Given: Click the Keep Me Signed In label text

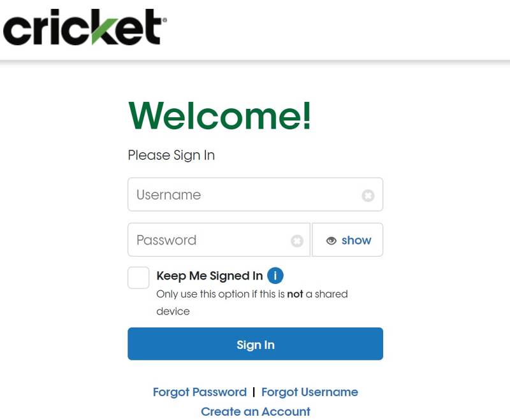Looking at the screenshot, I should pos(210,276).
